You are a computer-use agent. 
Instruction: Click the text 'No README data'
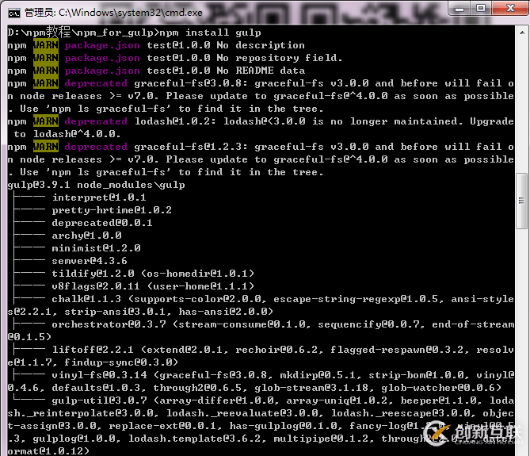pos(261,71)
